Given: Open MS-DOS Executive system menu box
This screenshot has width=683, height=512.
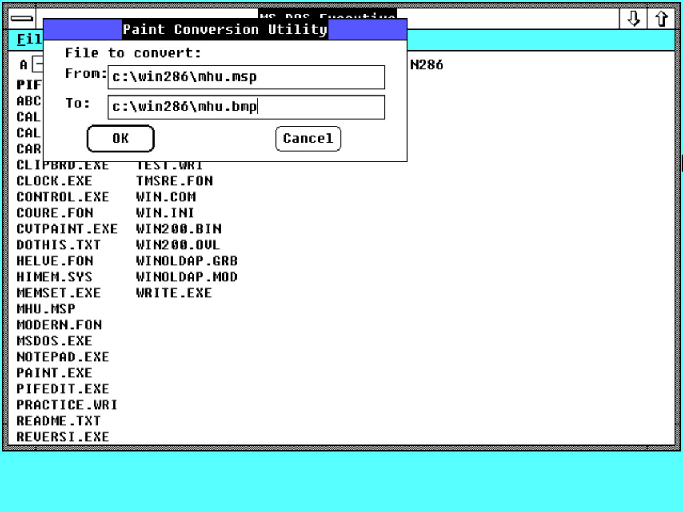Looking at the screenshot, I should click(22, 18).
